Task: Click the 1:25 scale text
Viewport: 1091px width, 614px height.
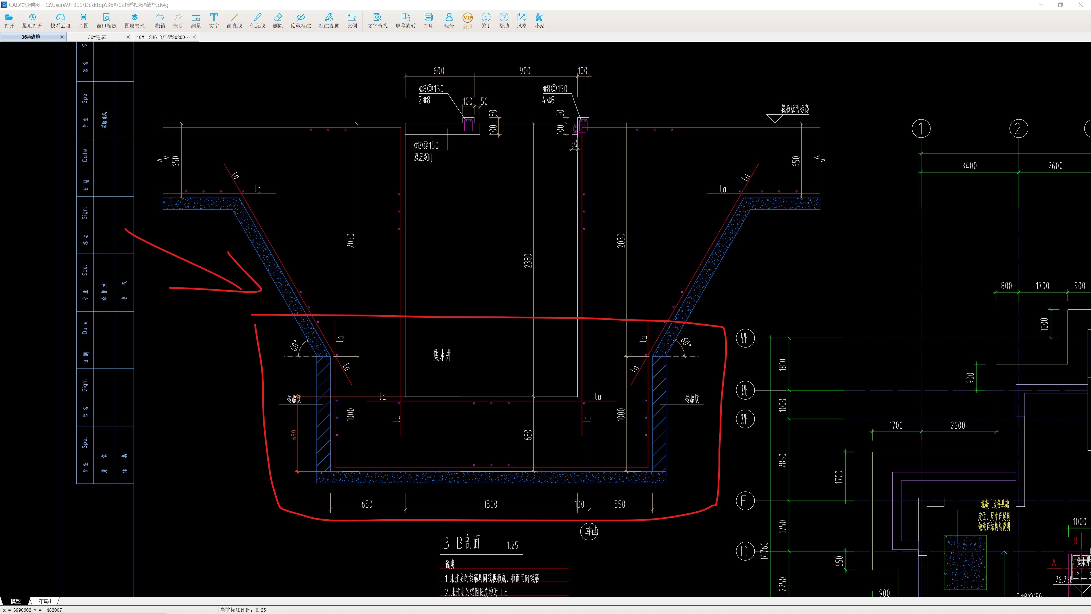Action: [x=513, y=546]
